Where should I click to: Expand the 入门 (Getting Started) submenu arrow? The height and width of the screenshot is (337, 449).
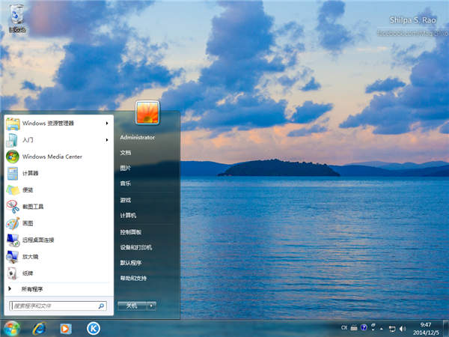pyautogui.click(x=107, y=140)
